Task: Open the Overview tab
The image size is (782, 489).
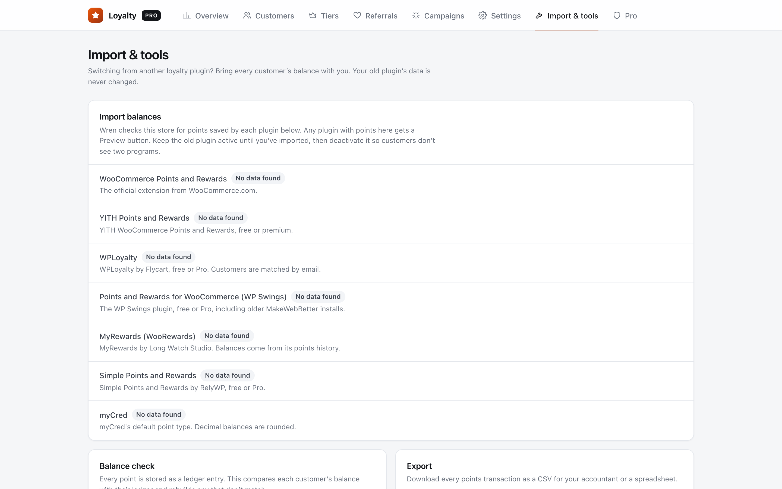Action: [206, 15]
